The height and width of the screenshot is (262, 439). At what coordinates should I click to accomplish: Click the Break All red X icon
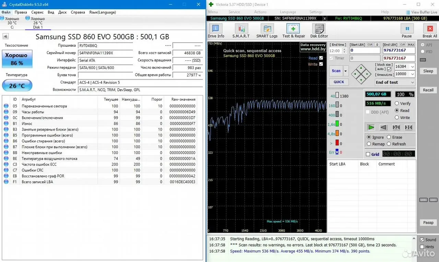(x=430, y=29)
